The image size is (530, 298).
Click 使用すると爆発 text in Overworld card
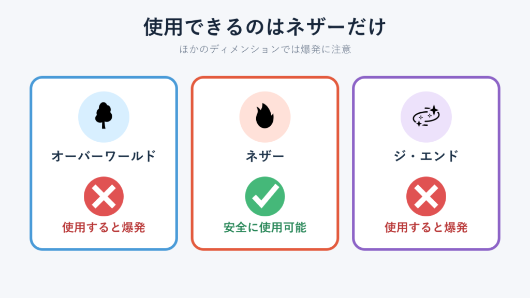[x=104, y=228]
